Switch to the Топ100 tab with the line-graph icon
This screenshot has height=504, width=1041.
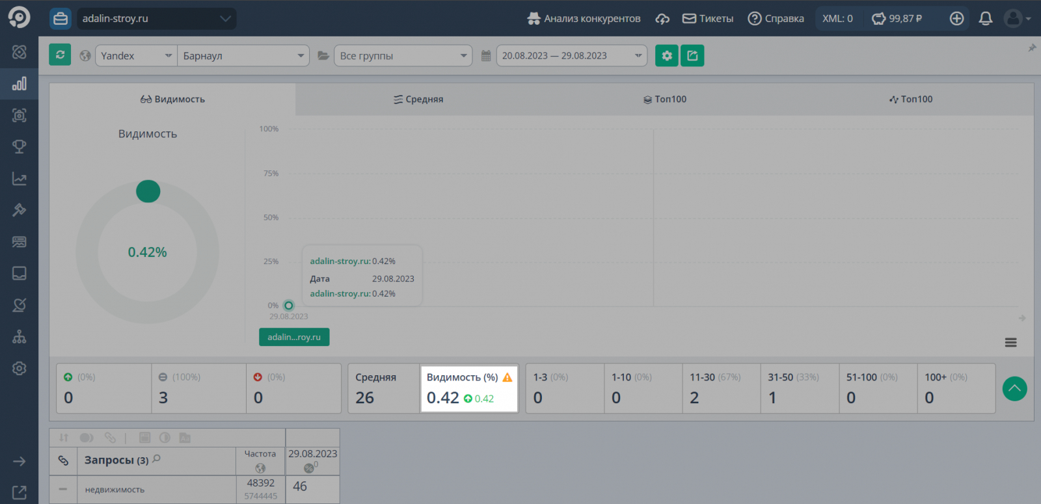[910, 99]
